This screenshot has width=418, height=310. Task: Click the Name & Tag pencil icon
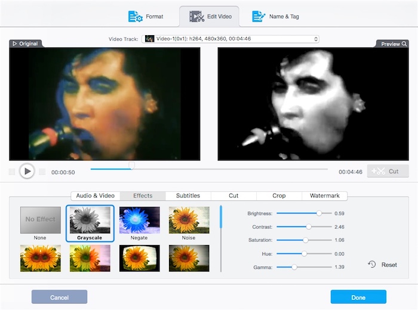coord(259,17)
